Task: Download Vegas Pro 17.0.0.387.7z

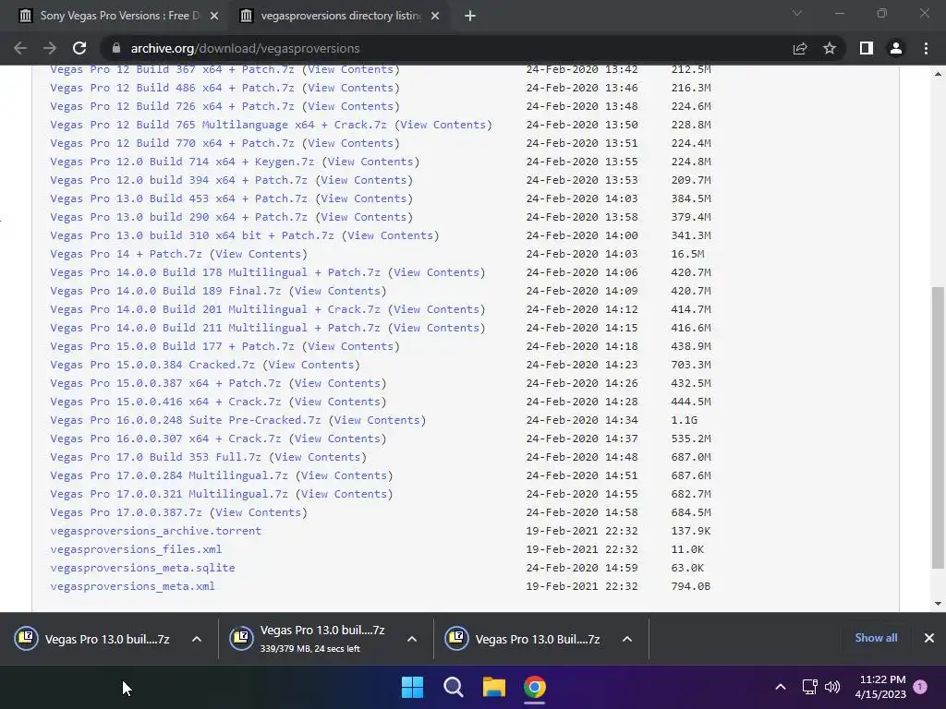Action: coord(126,512)
